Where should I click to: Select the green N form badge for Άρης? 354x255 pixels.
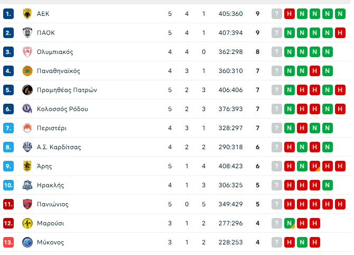point(302,166)
